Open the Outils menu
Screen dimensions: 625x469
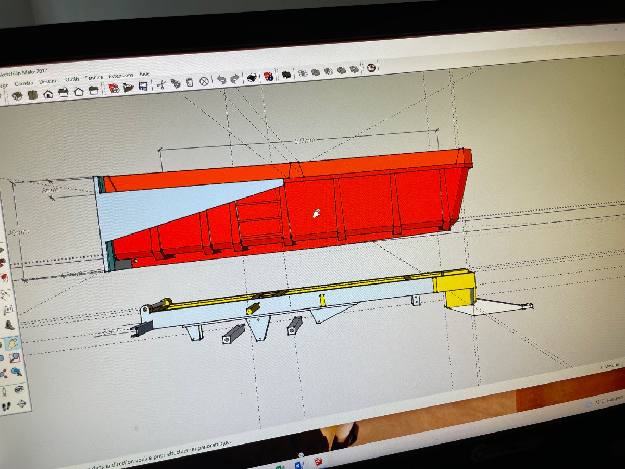click(x=72, y=79)
